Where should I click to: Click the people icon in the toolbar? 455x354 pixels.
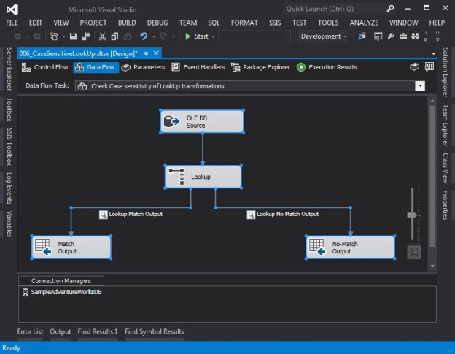[415, 36]
